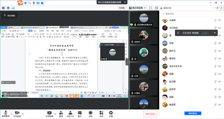This screenshot has width=224, height=119.
Task: Turn on camera with 开启视频 button
Action: (17, 114)
